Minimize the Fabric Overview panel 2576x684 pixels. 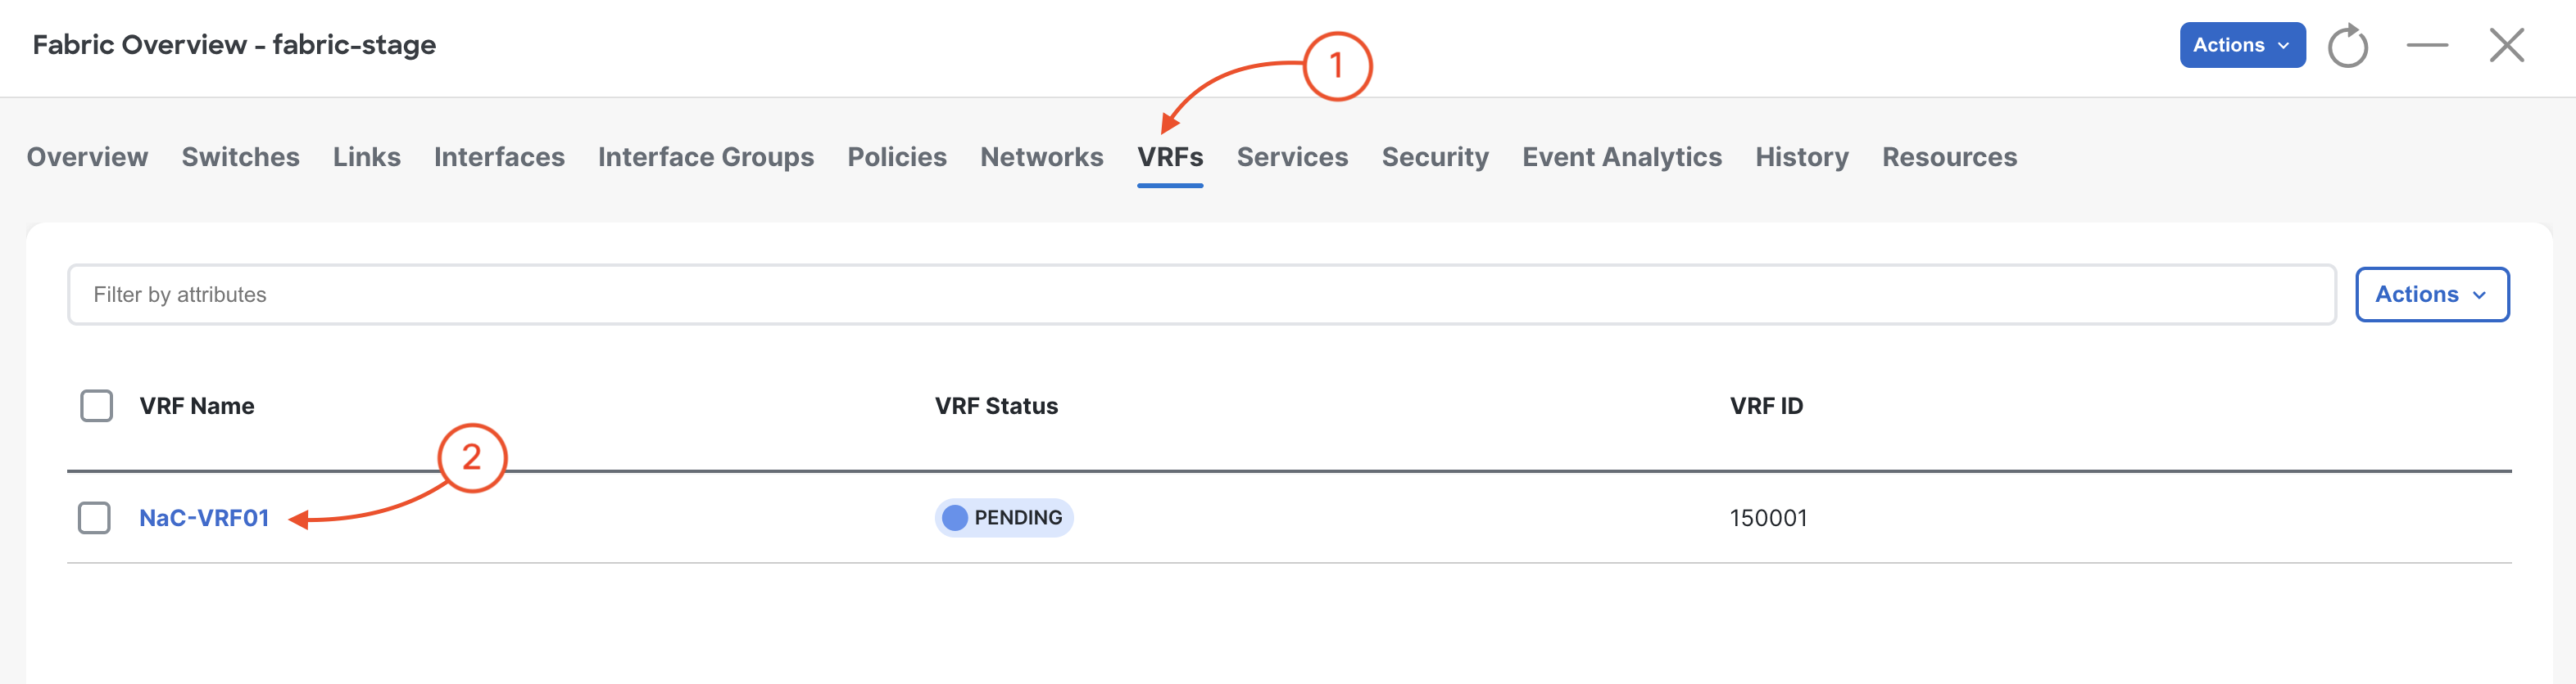point(2427,45)
